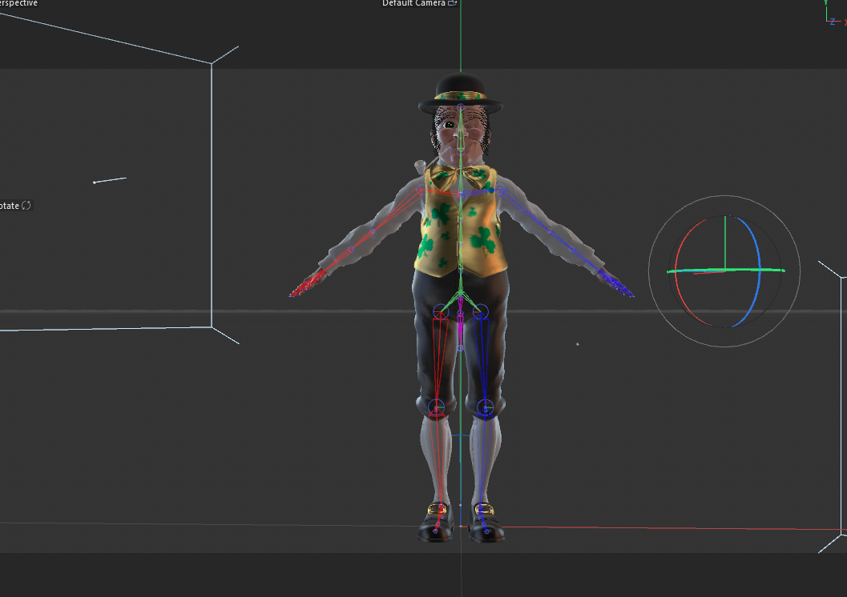Click the circular arrows icon beside Rotate
847x597 pixels.
[x=26, y=206]
